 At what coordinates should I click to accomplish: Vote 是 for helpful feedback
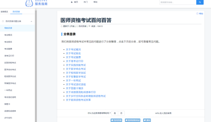pyautogui.click(x=115, y=113)
